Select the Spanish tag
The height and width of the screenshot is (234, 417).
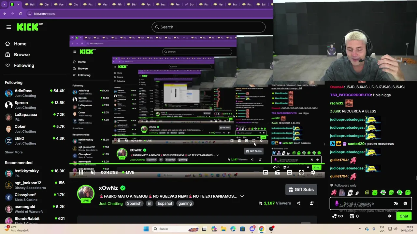pyautogui.click(x=134, y=203)
